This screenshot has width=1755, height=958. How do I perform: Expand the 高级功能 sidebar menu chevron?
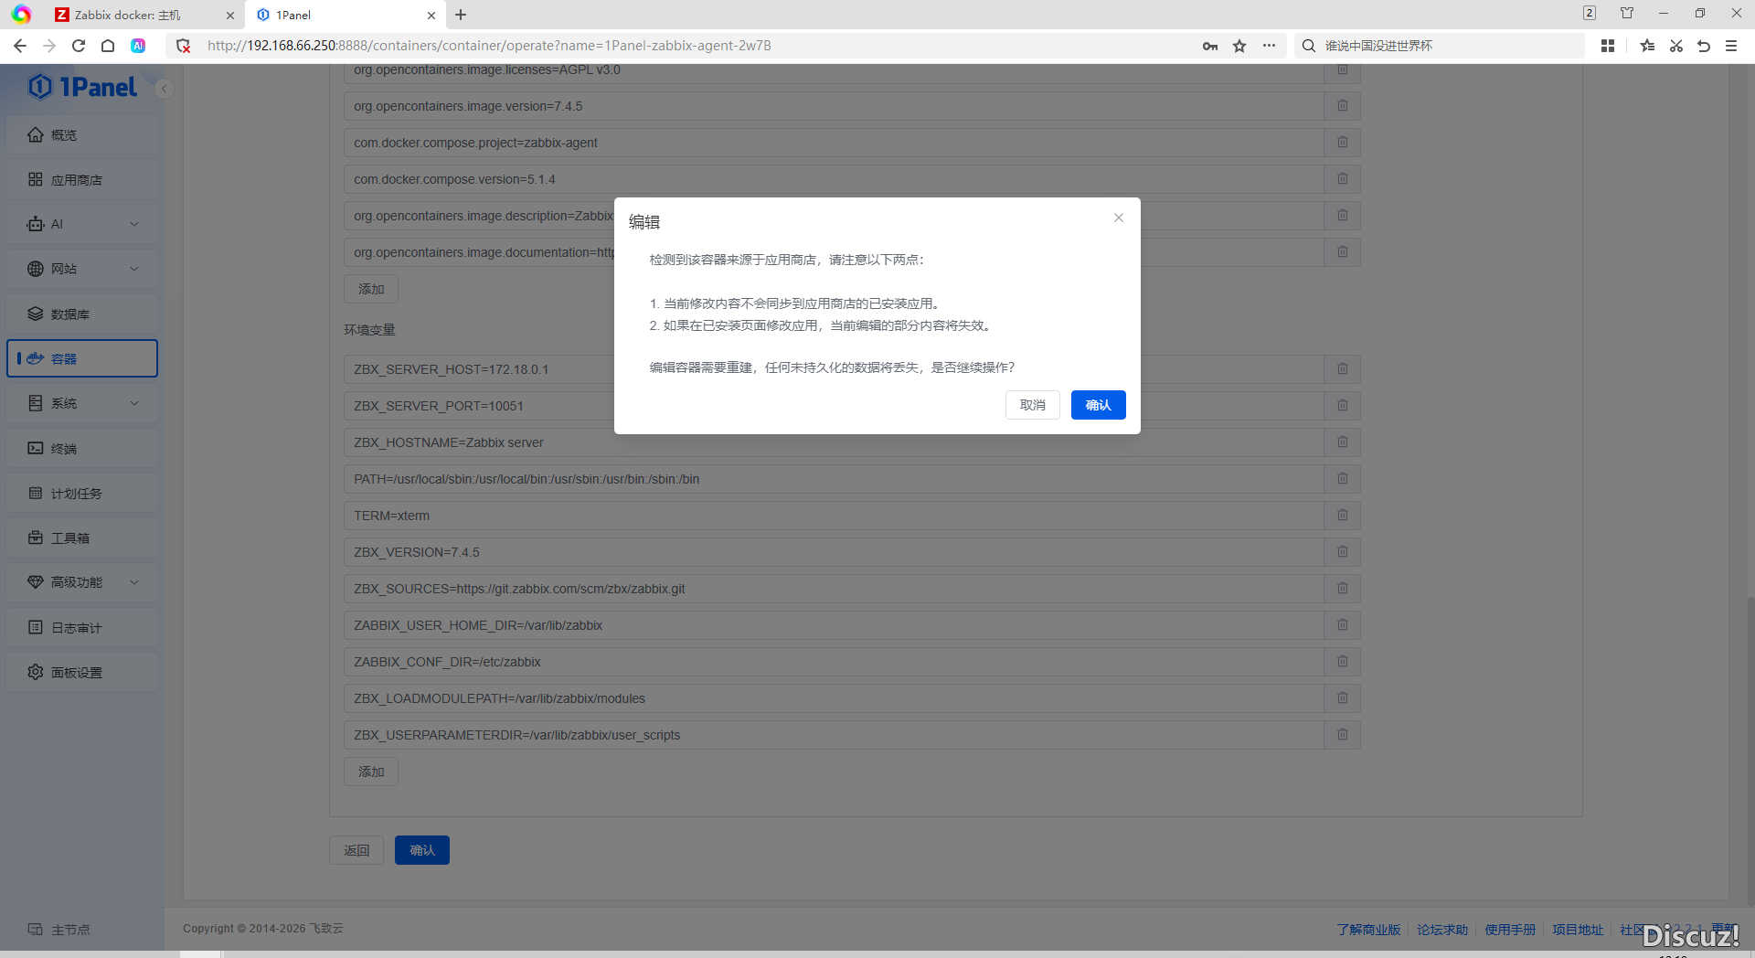(x=134, y=582)
